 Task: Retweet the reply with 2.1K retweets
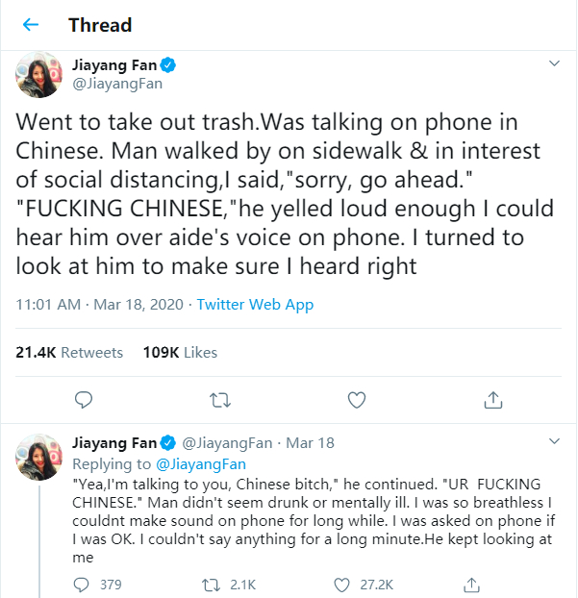[x=214, y=584]
